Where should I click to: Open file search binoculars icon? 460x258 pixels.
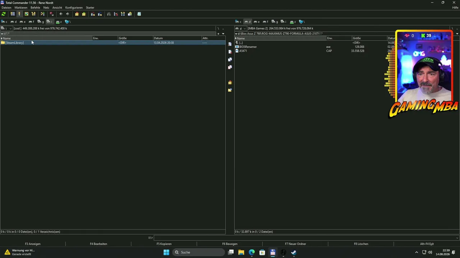(109, 14)
